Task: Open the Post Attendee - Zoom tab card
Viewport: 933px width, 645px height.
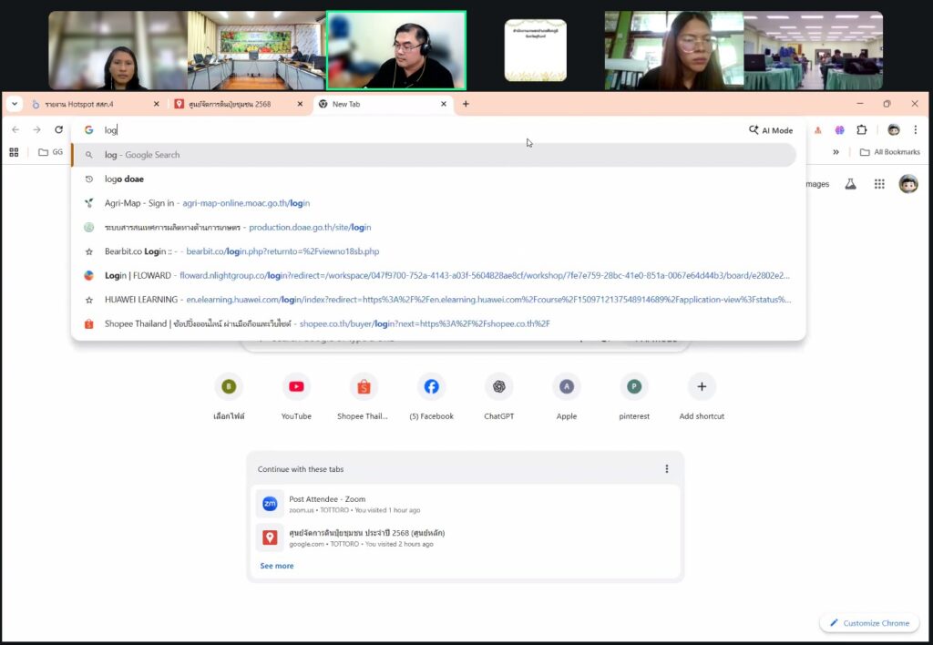Action: coord(327,504)
